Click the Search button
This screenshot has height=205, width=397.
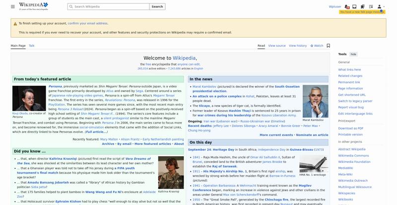tap(157, 6)
